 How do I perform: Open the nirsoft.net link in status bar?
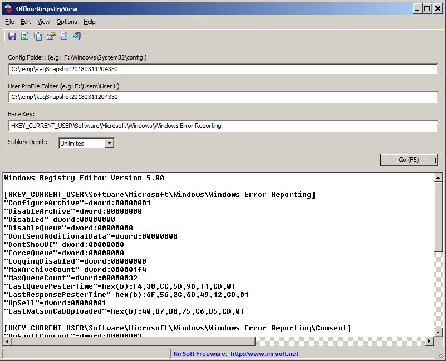pos(264,354)
